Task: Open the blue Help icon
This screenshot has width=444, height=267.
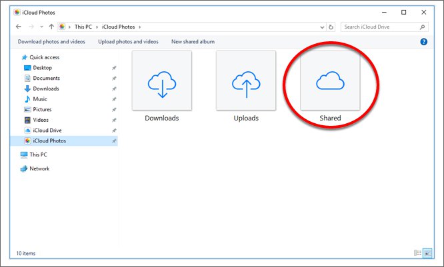Action: [x=423, y=42]
